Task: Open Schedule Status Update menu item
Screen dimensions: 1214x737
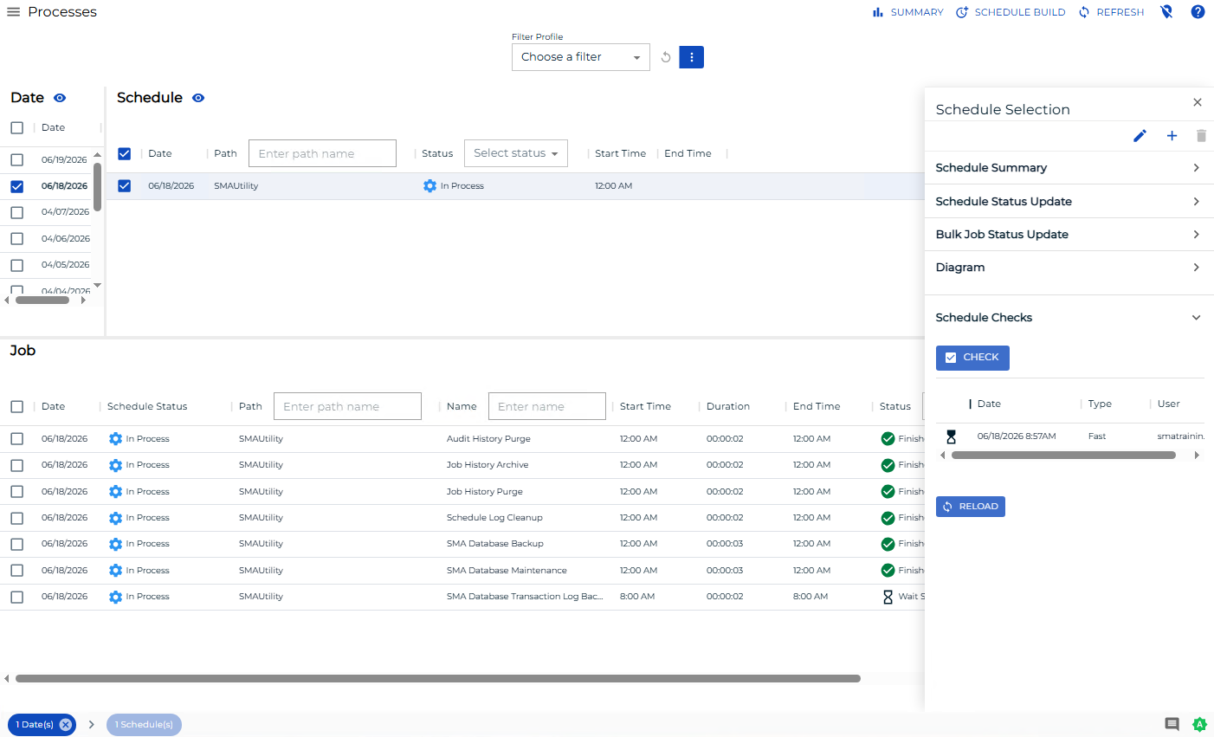Action: [1069, 202]
